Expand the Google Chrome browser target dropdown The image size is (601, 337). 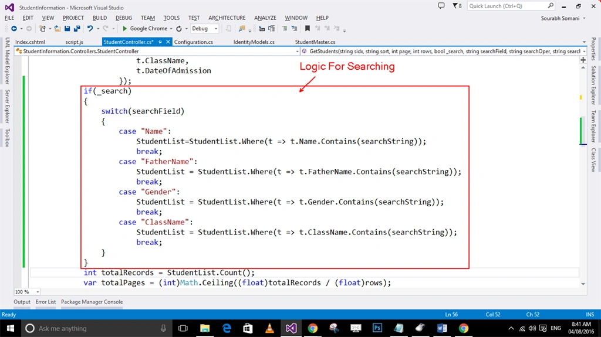[171, 29]
